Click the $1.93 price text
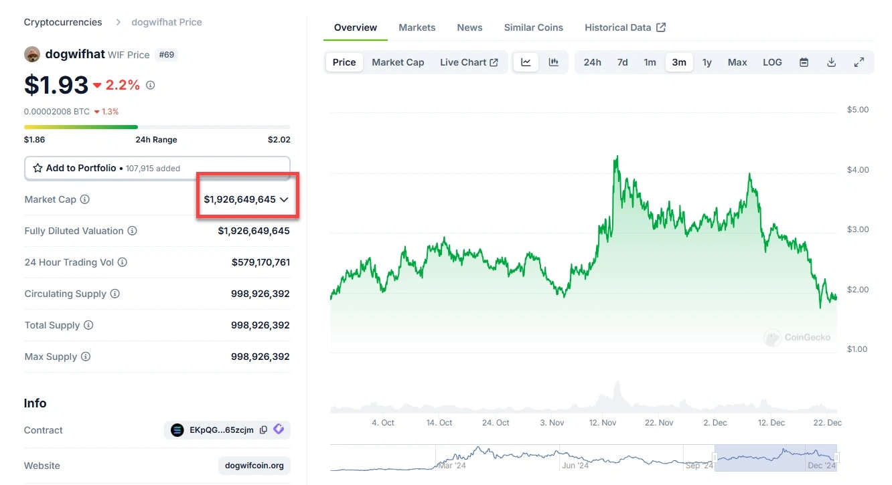 tap(56, 85)
